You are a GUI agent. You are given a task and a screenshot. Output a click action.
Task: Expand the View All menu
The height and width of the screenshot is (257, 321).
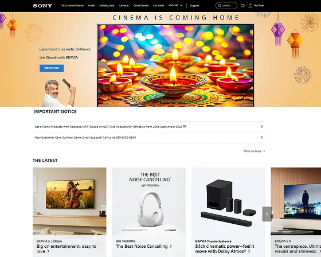[x=175, y=5]
